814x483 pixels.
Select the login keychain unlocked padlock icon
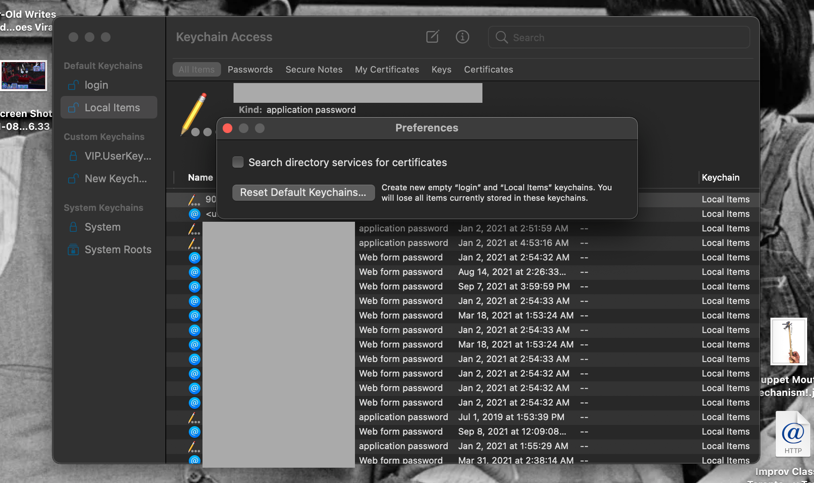tap(73, 85)
